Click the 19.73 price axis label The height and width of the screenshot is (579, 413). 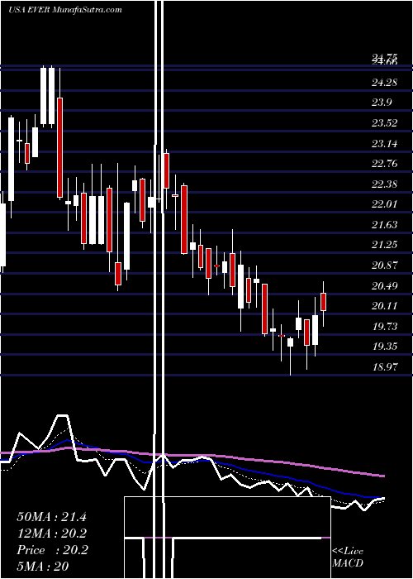coord(385,326)
